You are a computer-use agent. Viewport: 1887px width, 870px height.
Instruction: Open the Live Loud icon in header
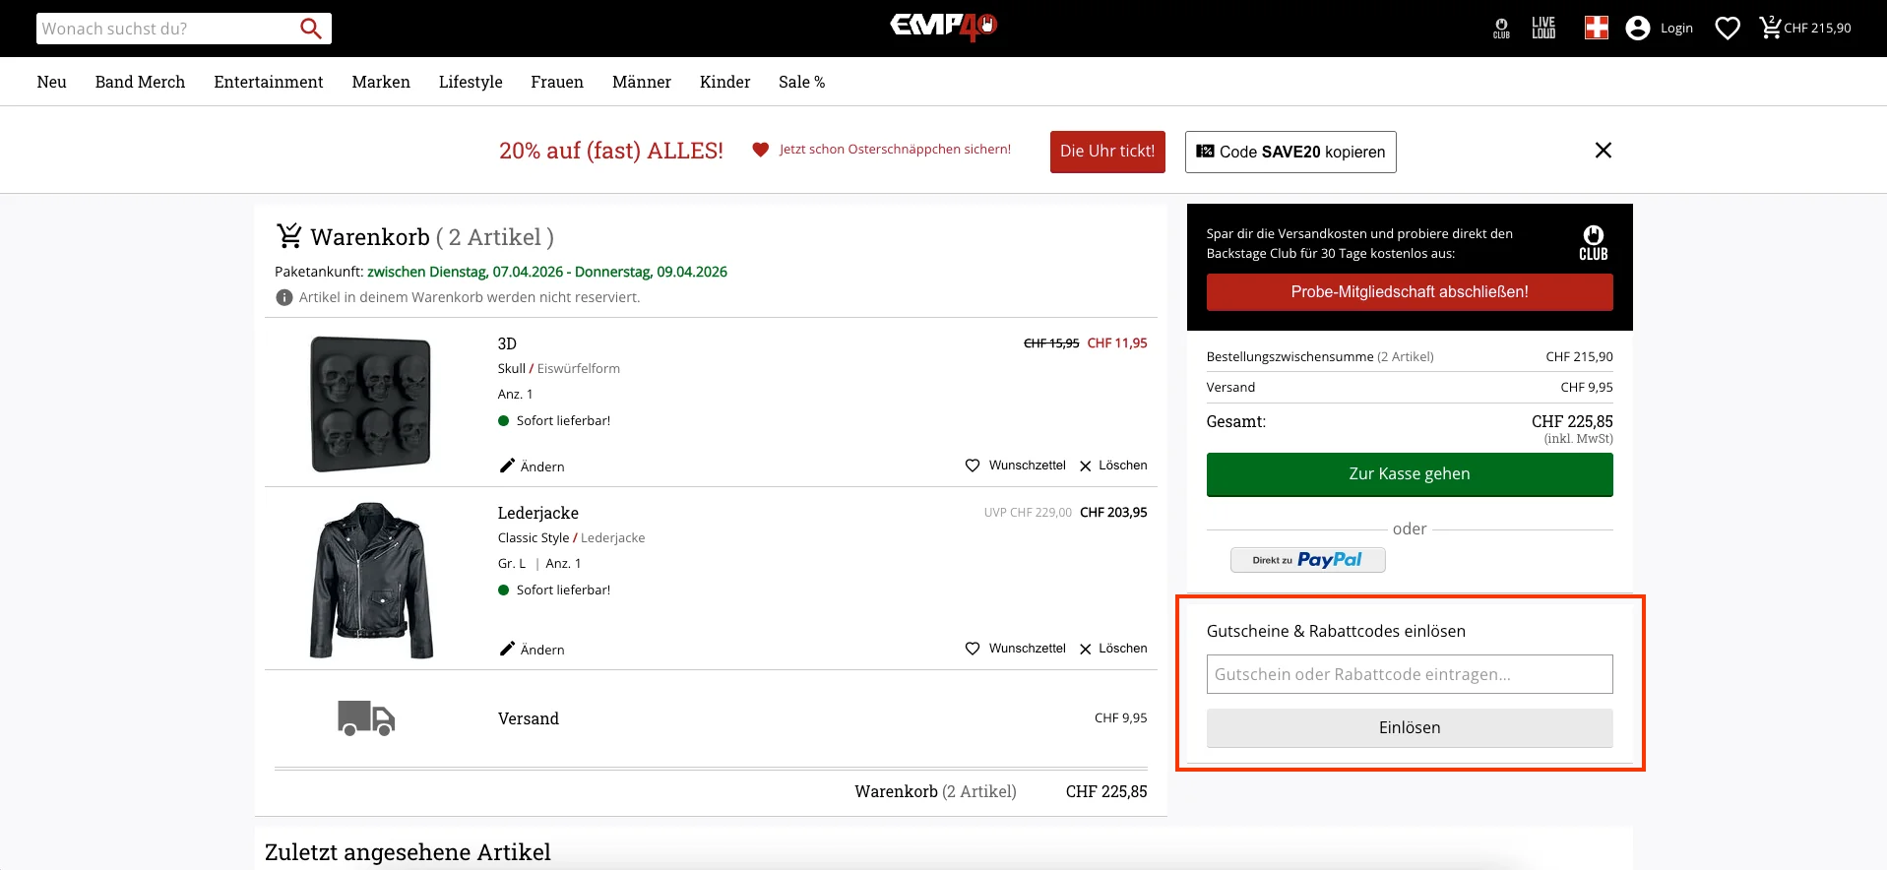pos(1543,29)
